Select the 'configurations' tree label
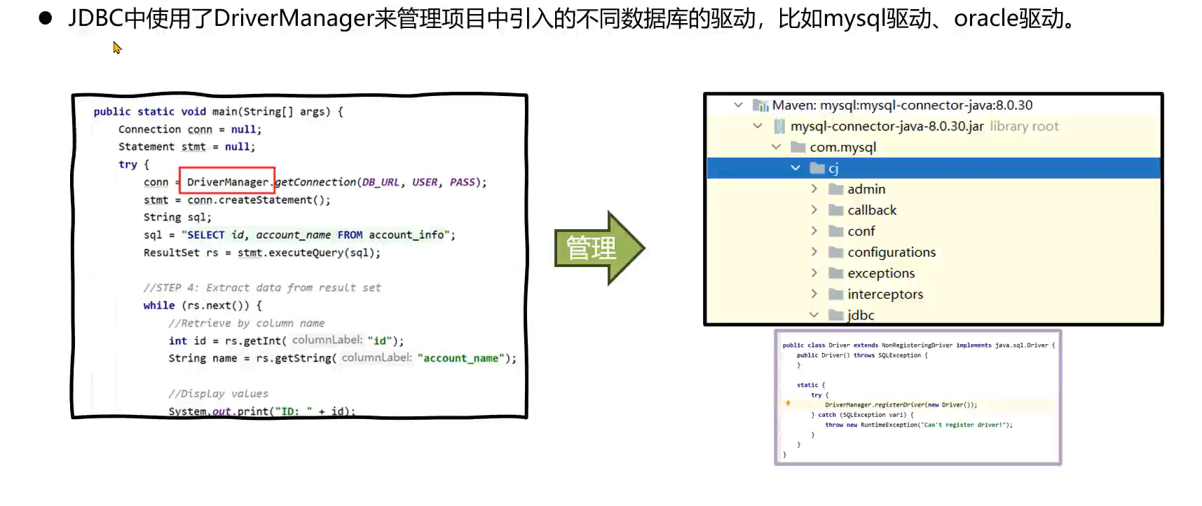Viewport: 1202px width, 506px height. 892,252
